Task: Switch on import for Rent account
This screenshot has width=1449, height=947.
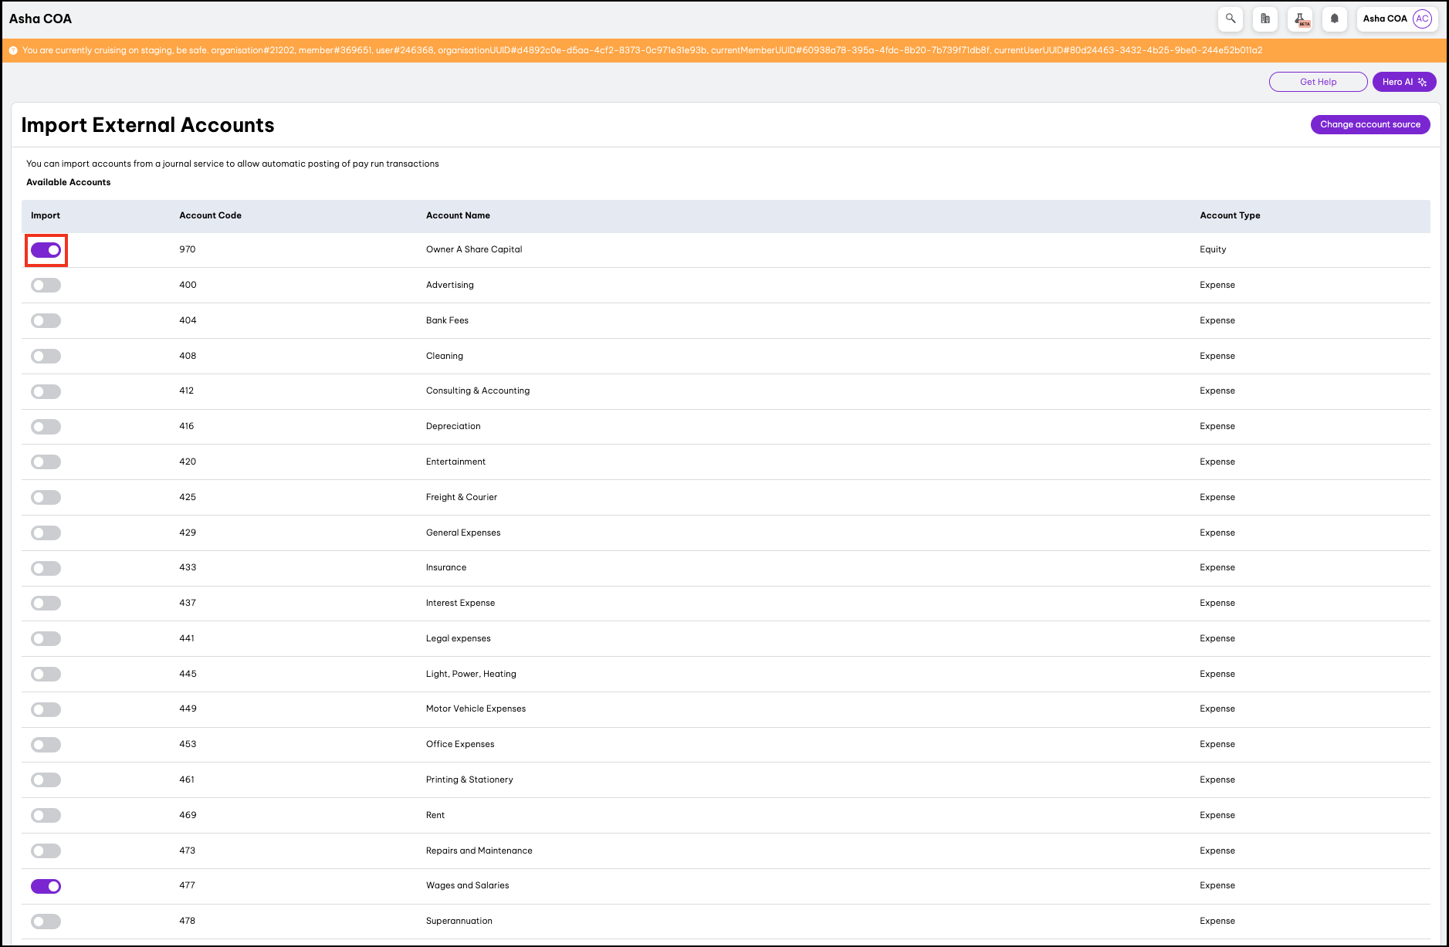Action: [x=46, y=816]
